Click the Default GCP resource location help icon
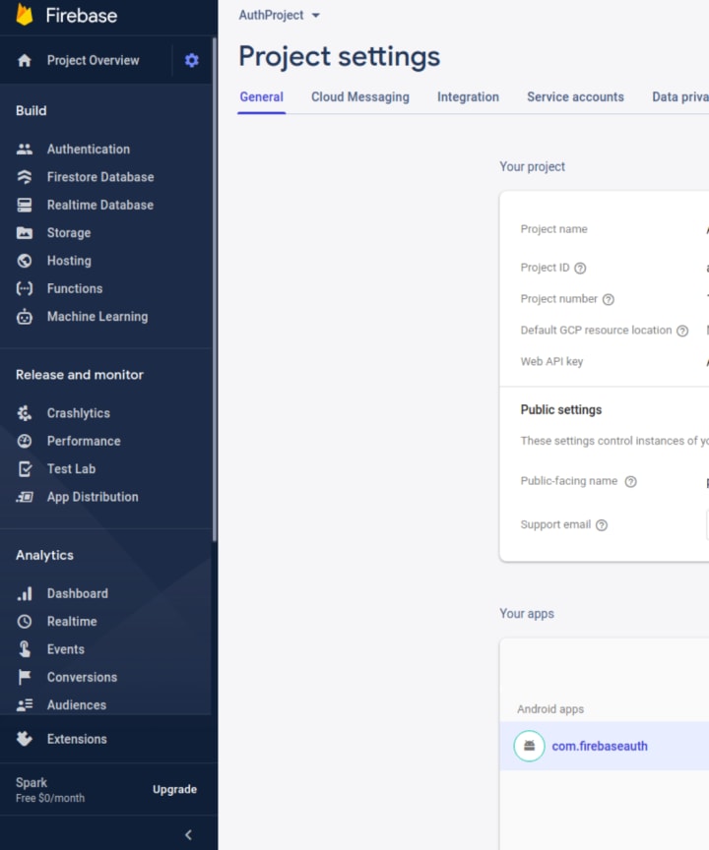The width and height of the screenshot is (709, 850). click(x=682, y=331)
